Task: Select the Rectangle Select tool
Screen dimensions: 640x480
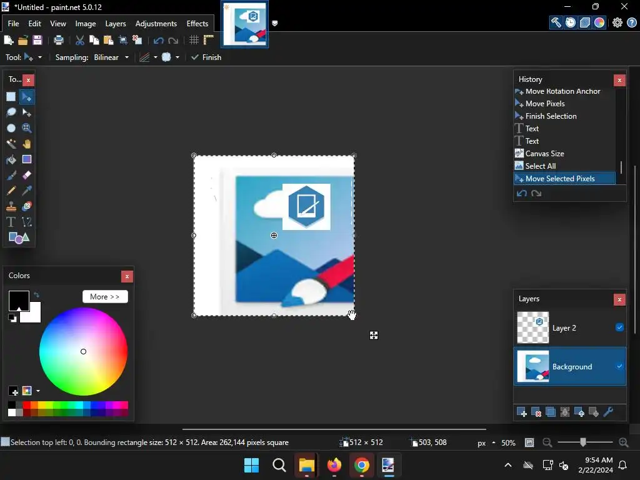Action: [11, 97]
